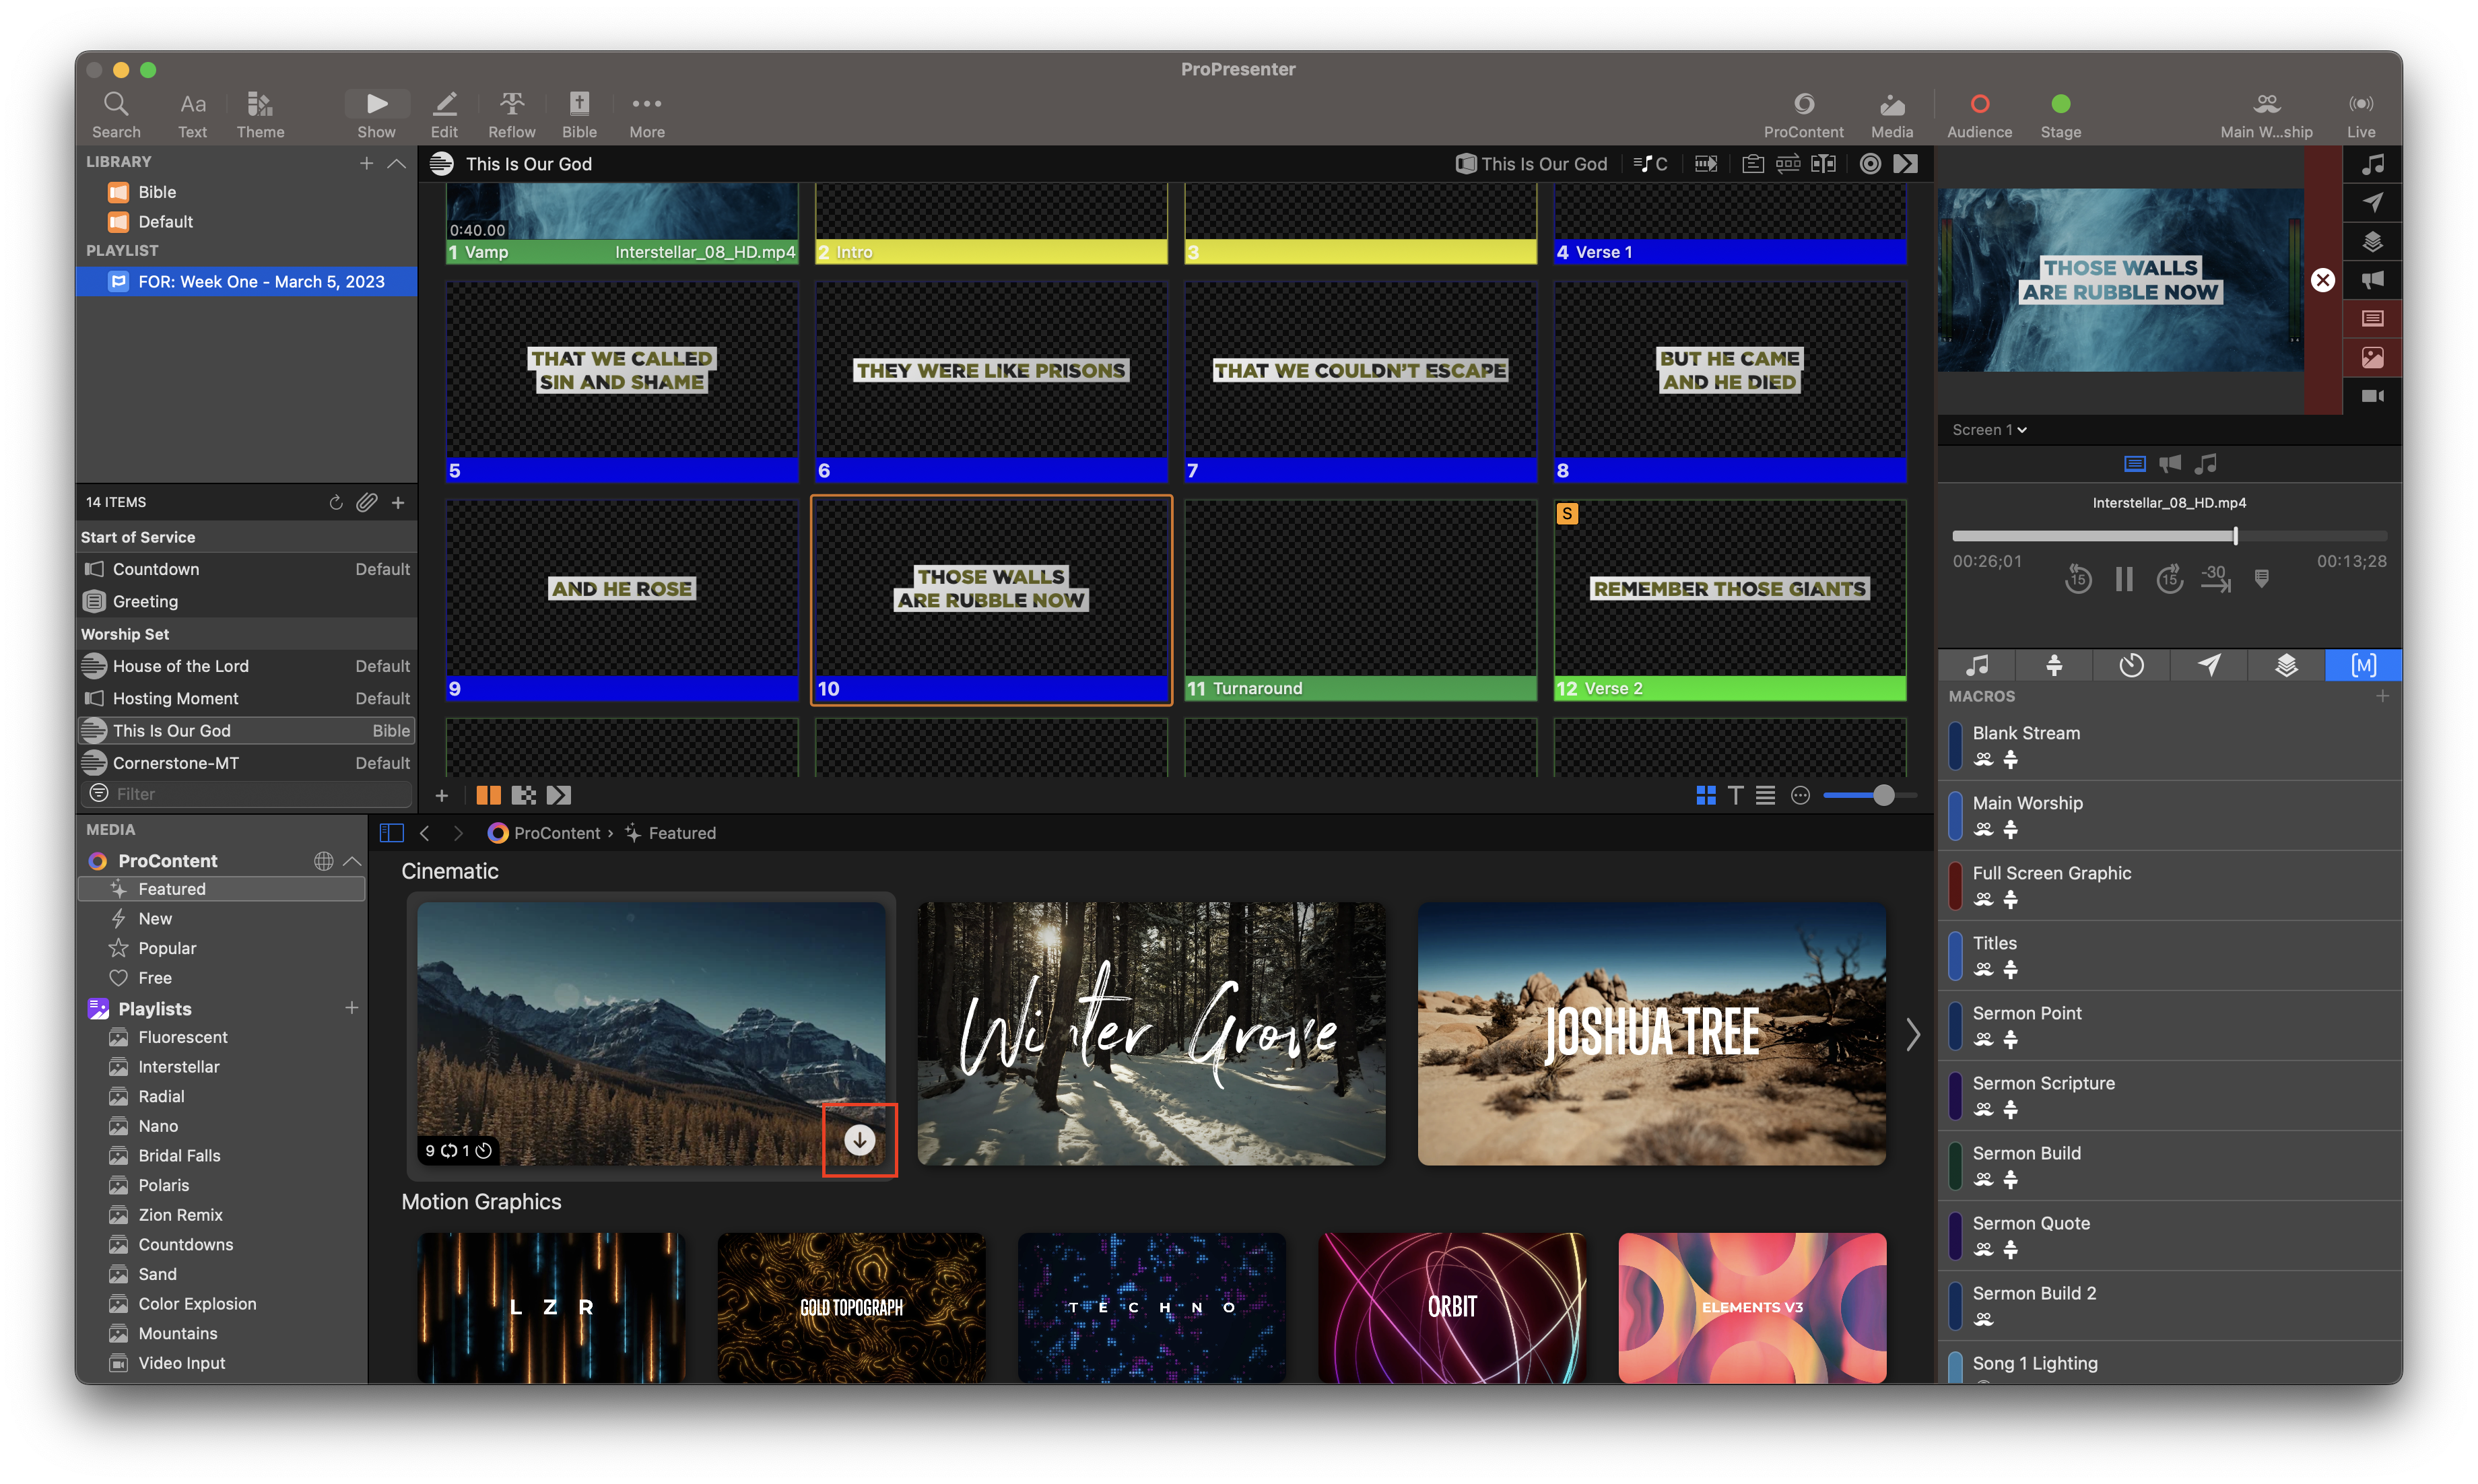Switch to the Timers tab
The width and height of the screenshot is (2478, 1484).
pyautogui.click(x=2131, y=666)
